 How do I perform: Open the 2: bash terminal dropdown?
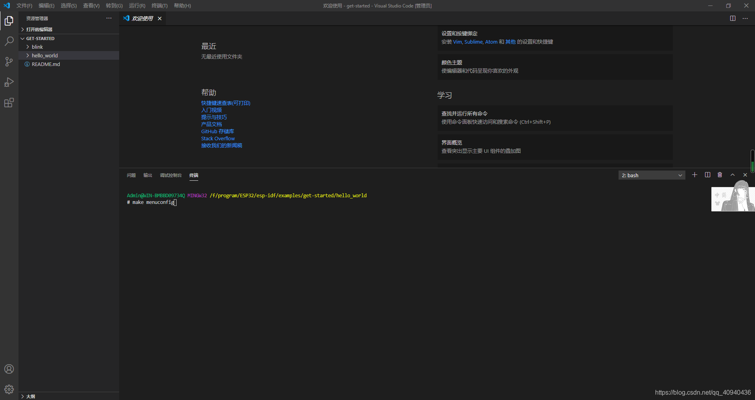(x=652, y=175)
